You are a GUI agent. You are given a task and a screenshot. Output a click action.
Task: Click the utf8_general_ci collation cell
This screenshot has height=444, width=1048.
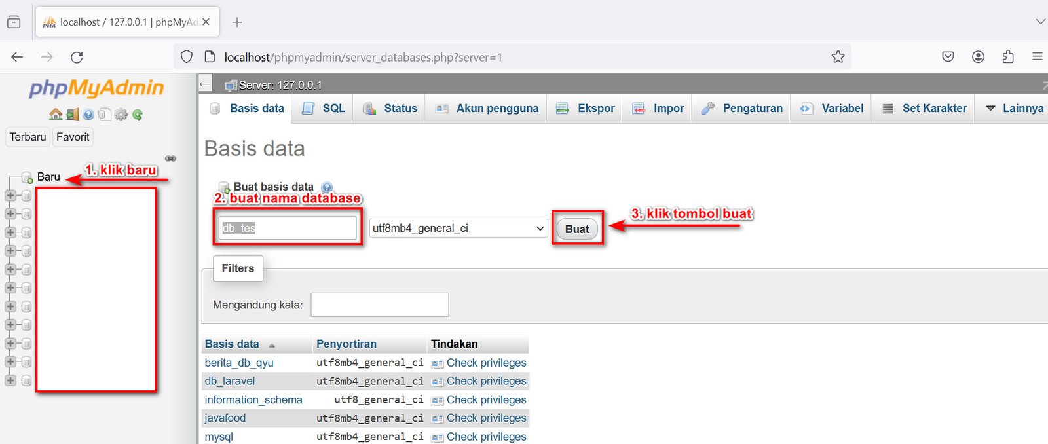click(379, 399)
